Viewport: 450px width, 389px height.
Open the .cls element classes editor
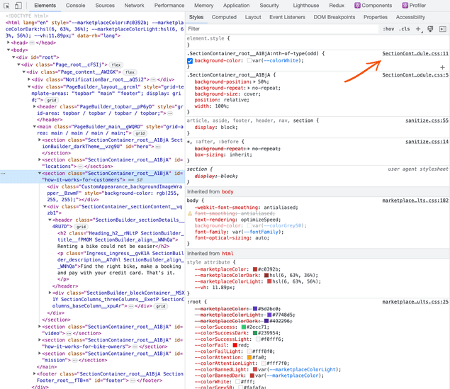pos(405,29)
